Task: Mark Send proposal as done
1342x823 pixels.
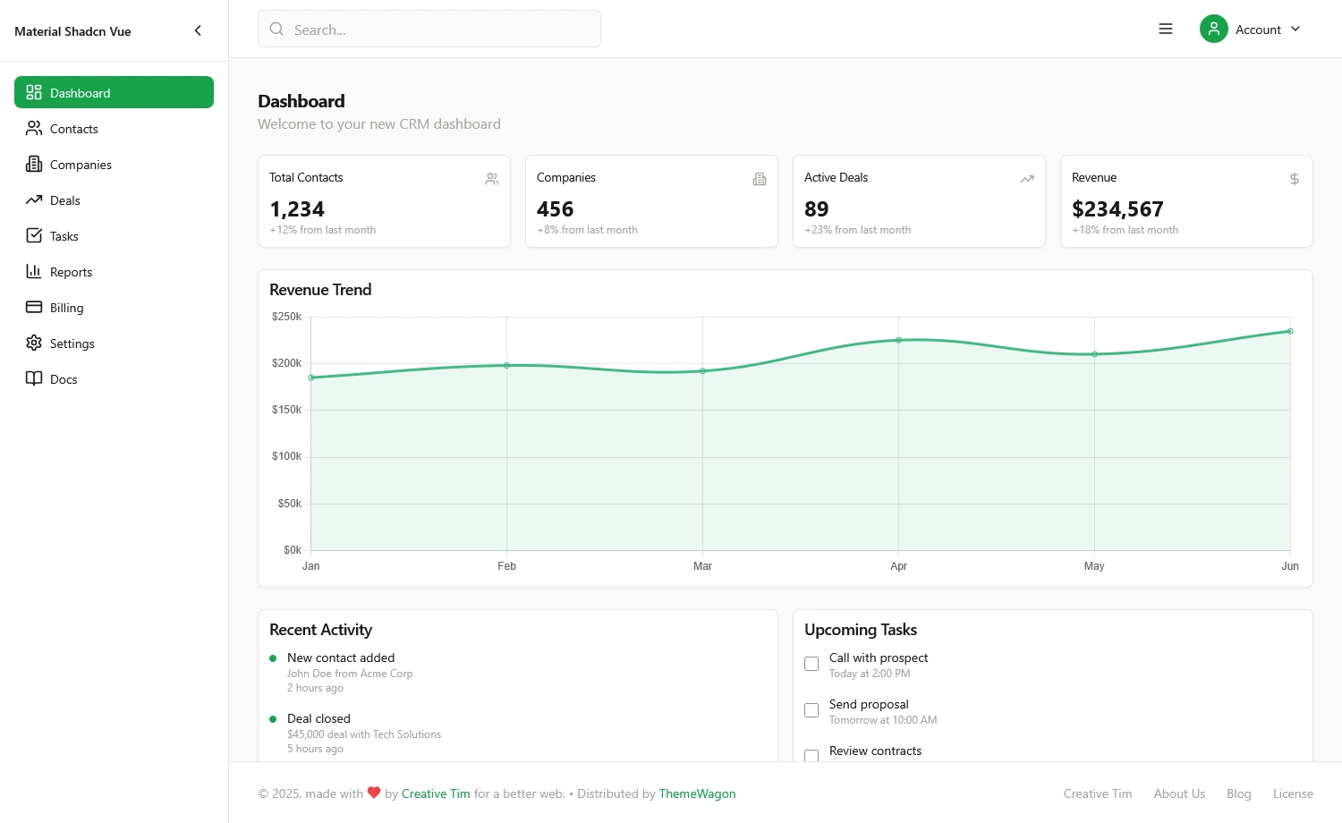Action: click(811, 709)
